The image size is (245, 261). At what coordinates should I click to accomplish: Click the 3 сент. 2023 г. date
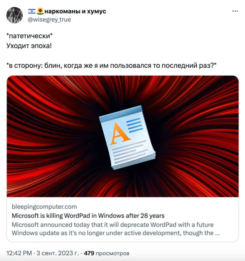tap(58, 253)
